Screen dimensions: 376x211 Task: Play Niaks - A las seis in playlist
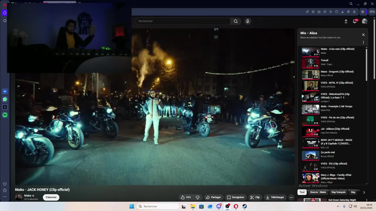point(333,52)
